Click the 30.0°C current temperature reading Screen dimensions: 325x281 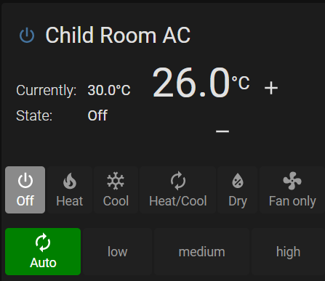pyautogui.click(x=109, y=90)
